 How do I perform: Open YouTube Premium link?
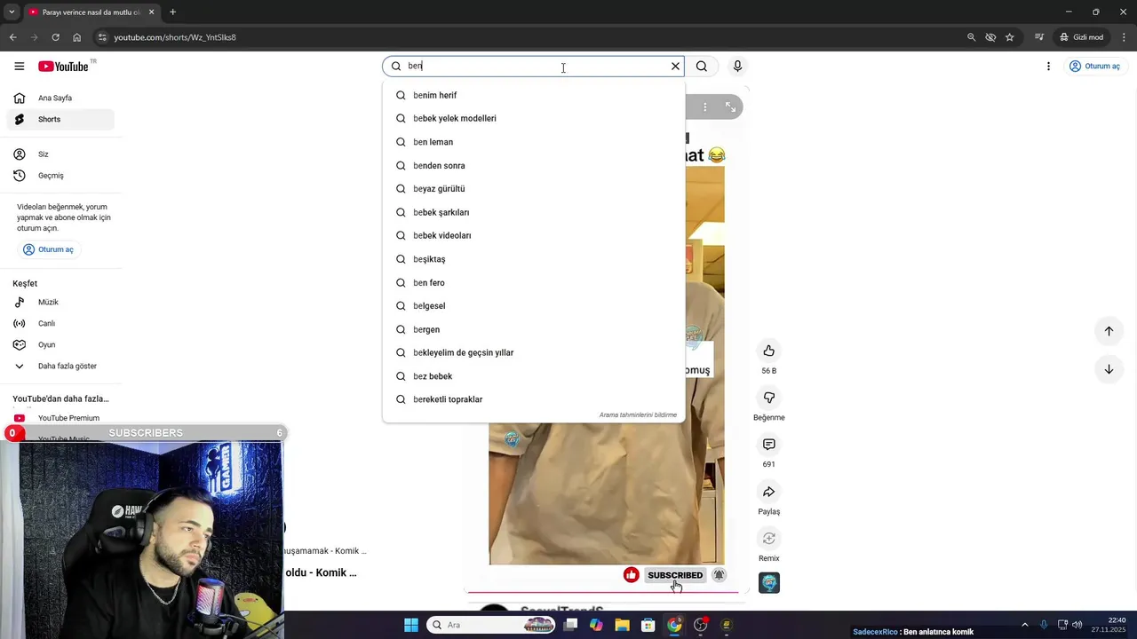pyautogui.click(x=60, y=418)
